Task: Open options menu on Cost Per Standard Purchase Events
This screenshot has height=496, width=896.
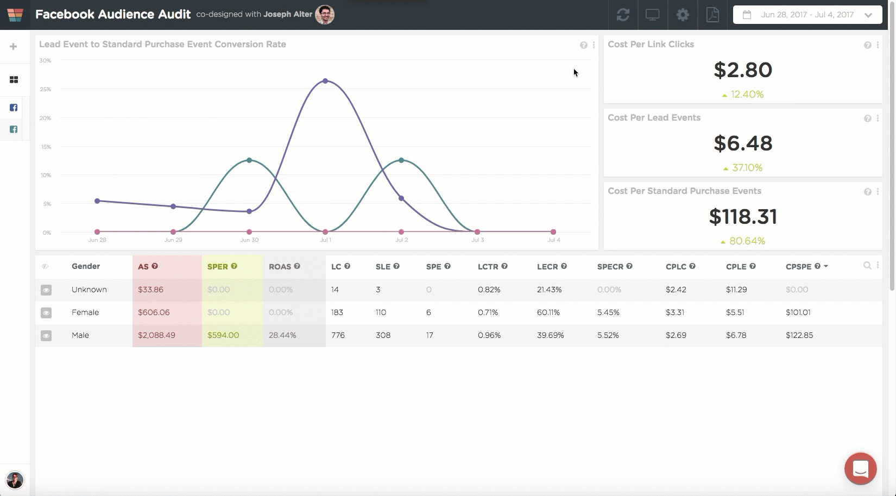Action: coord(878,192)
